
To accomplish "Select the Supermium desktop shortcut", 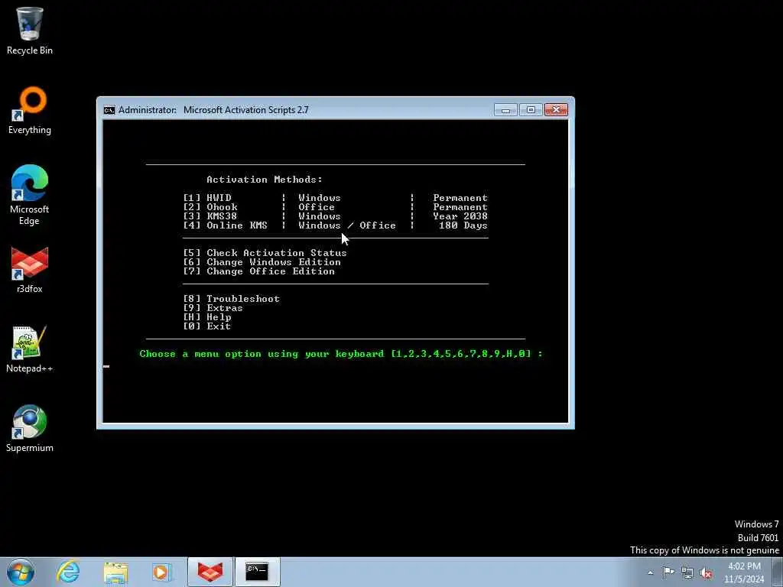I will coord(30,428).
